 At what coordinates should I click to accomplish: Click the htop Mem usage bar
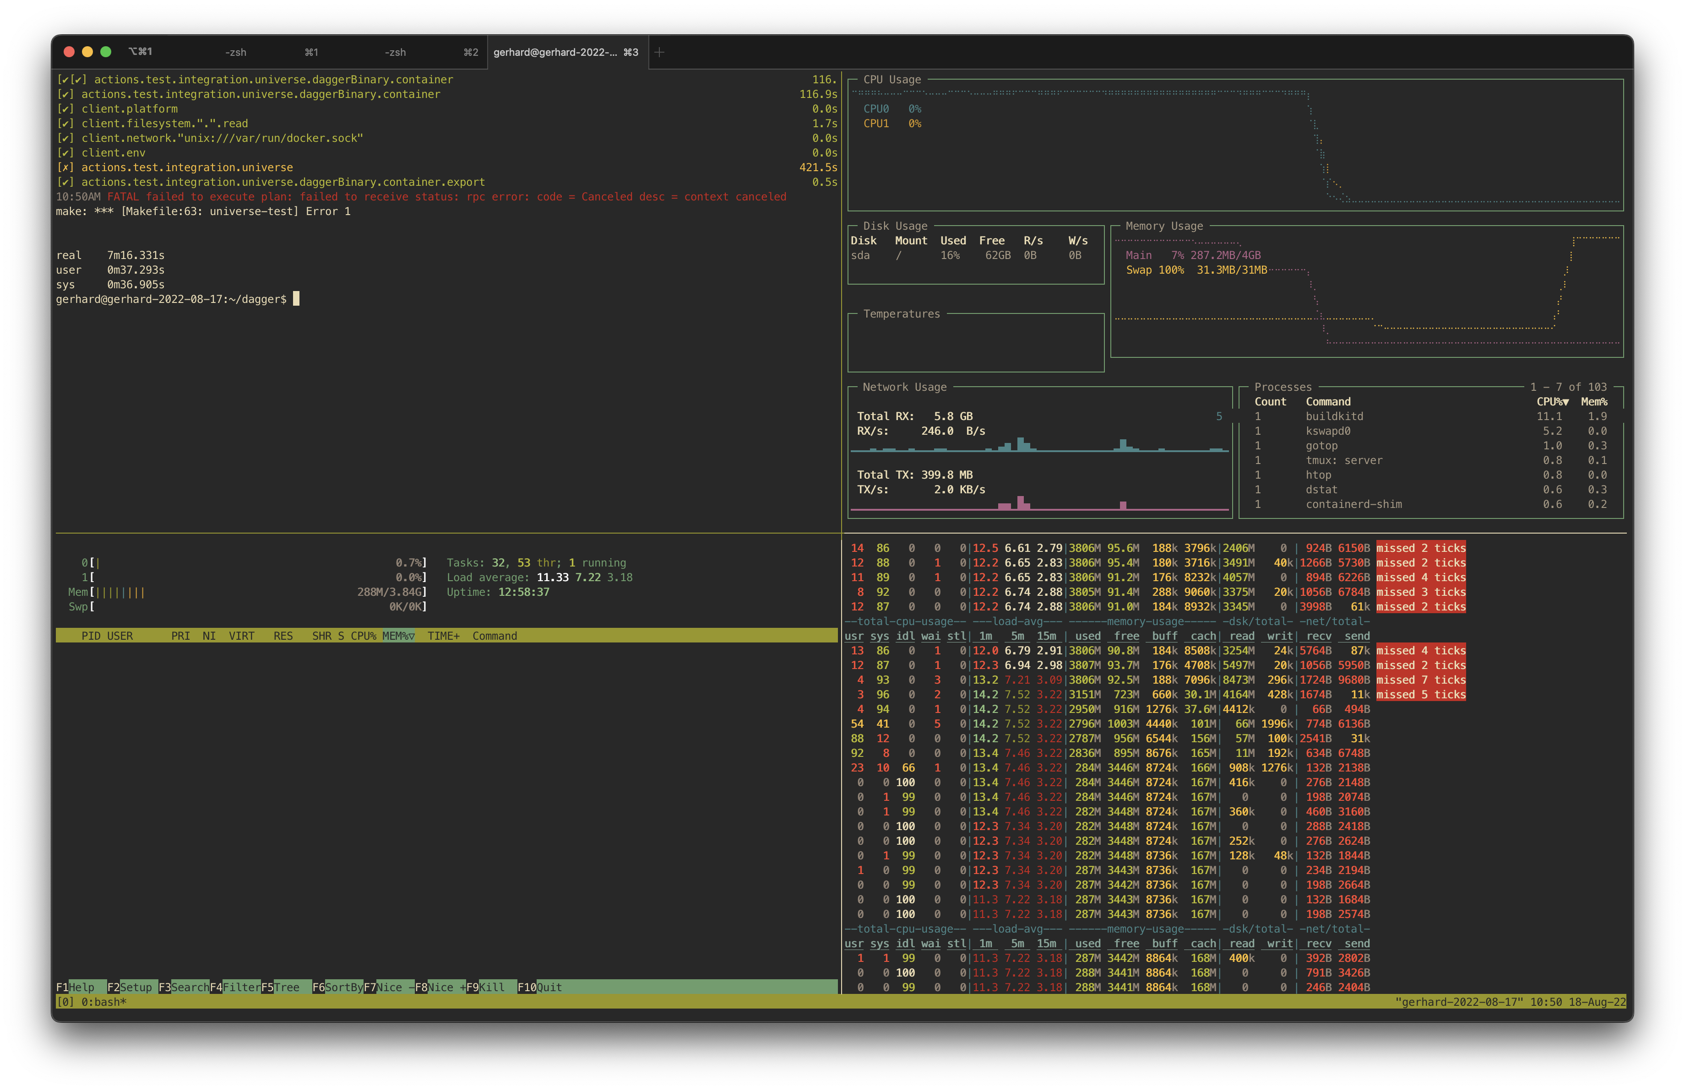click(x=248, y=592)
